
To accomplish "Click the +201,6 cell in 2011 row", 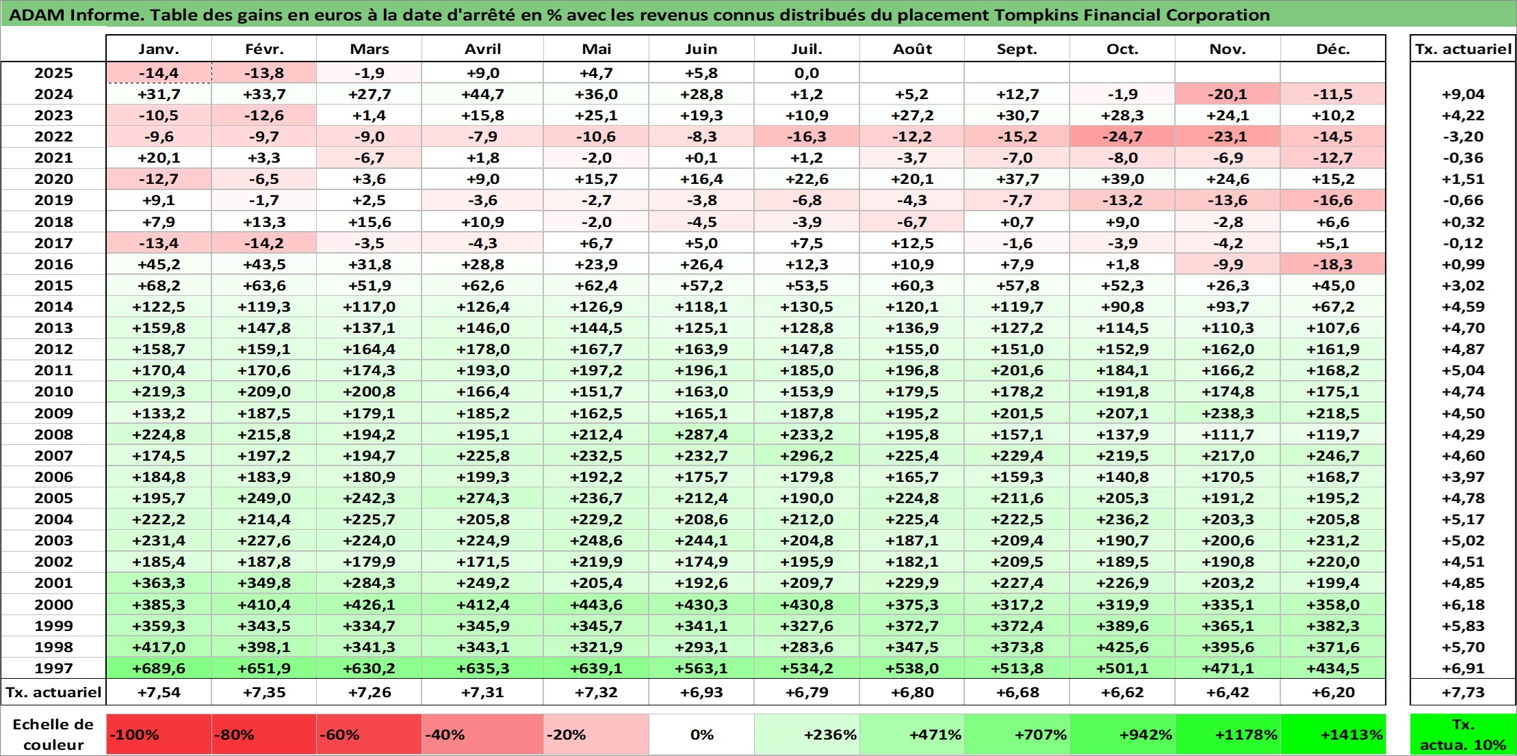I will coord(1017,370).
